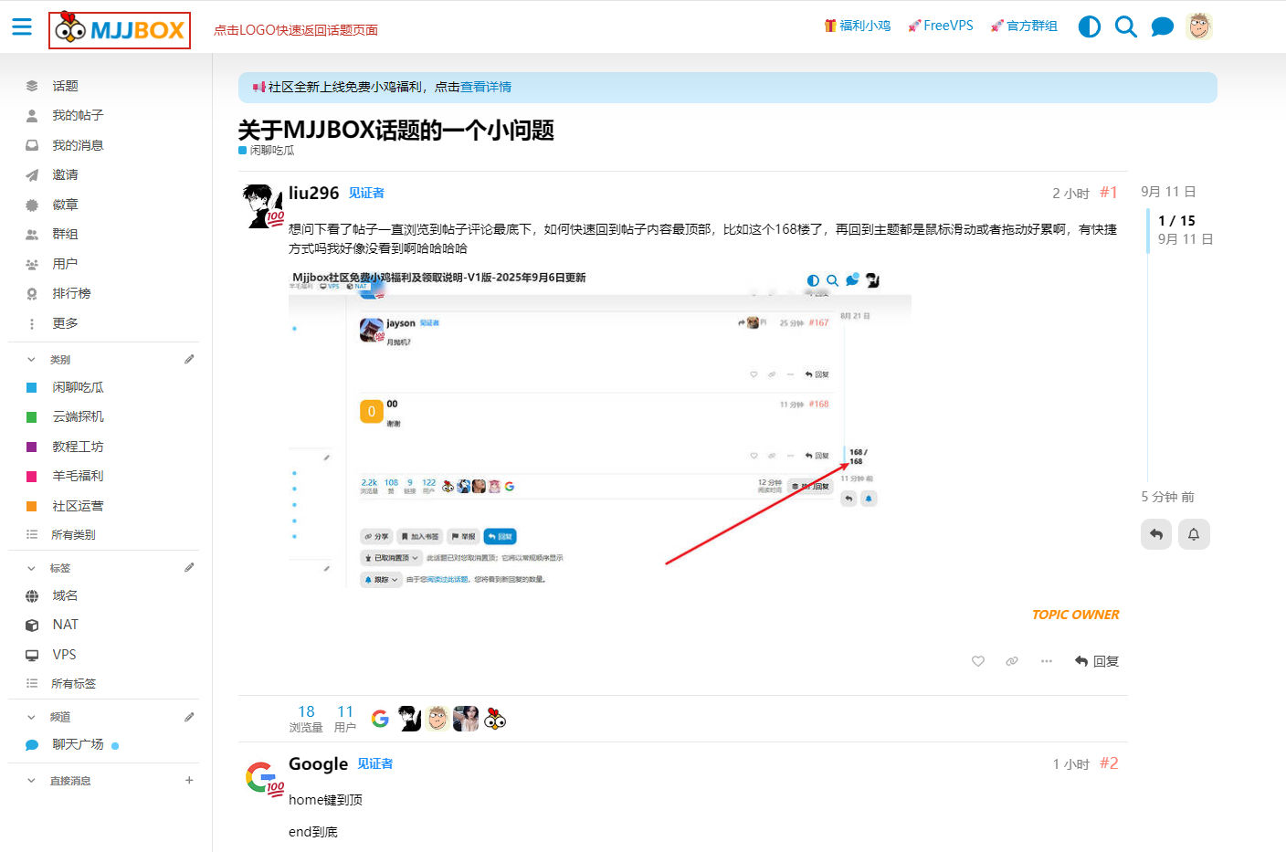Collapse the 类别 sidebar section
The width and height of the screenshot is (1286, 852).
pos(32,360)
